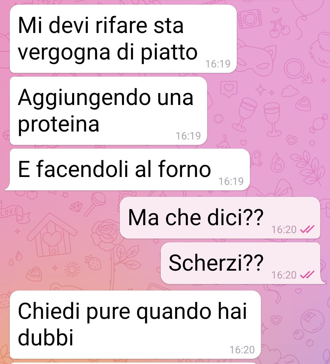
Task: Click the double-check icon on 'Scherzi??'
Action: tap(307, 275)
